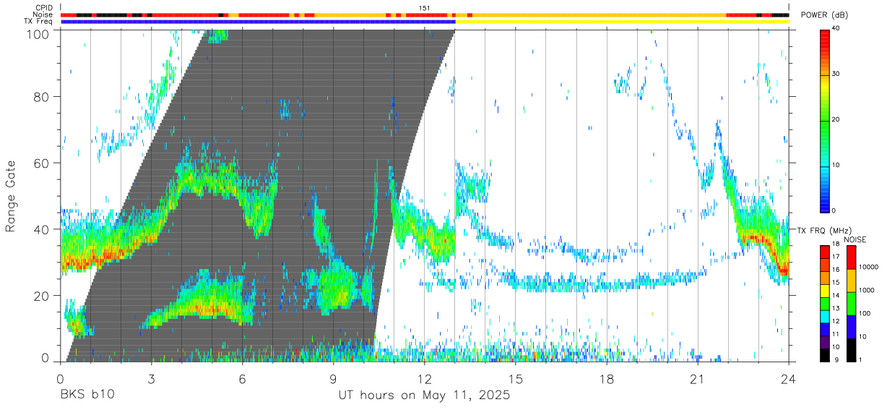Click the x-axis tick label '21'
The height and width of the screenshot is (410, 887).
tap(698, 378)
